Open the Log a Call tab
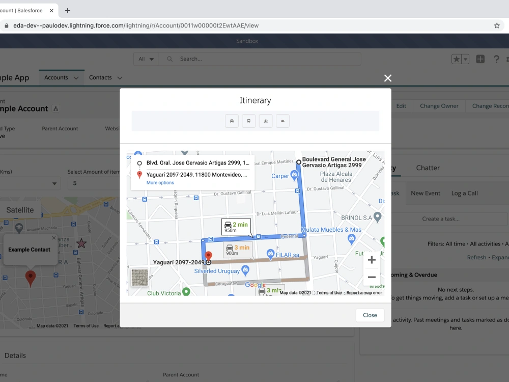Viewport: 509px width, 382px height. click(464, 193)
